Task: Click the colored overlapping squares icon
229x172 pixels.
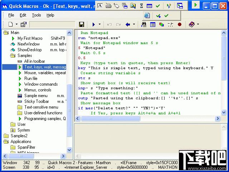Action: tap(161, 24)
